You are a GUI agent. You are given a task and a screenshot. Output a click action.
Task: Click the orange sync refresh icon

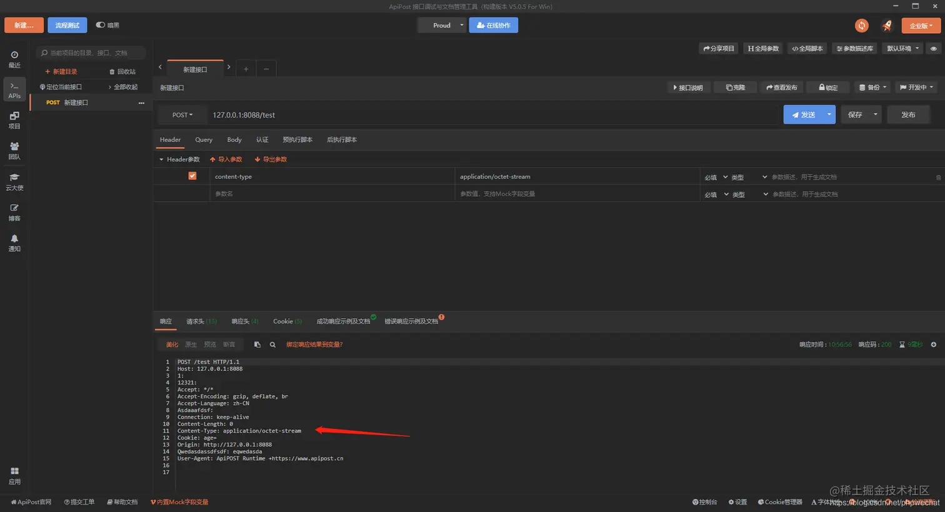(x=862, y=26)
